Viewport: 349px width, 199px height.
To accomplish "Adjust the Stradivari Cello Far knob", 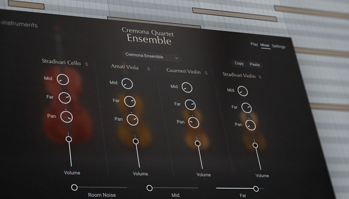I will point(65,98).
